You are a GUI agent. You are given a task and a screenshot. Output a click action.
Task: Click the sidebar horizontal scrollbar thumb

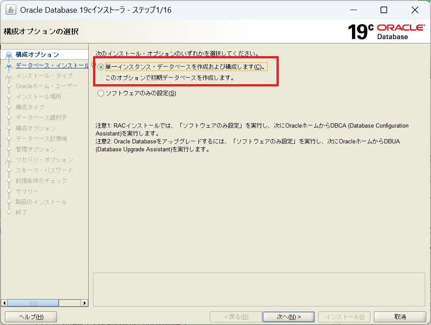(33, 303)
